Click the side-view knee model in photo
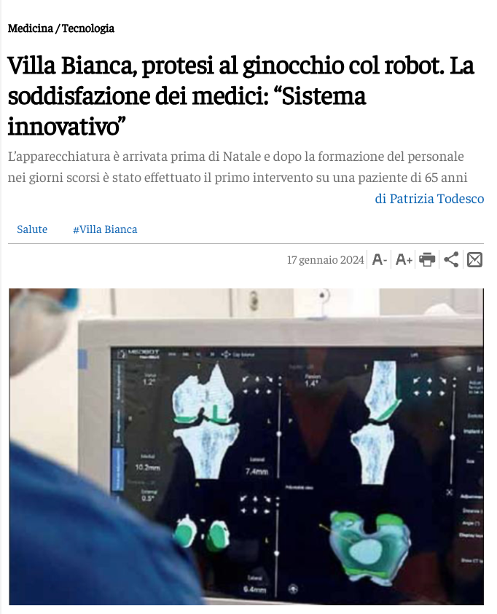The height and width of the screenshot is (614, 497). tap(375, 422)
